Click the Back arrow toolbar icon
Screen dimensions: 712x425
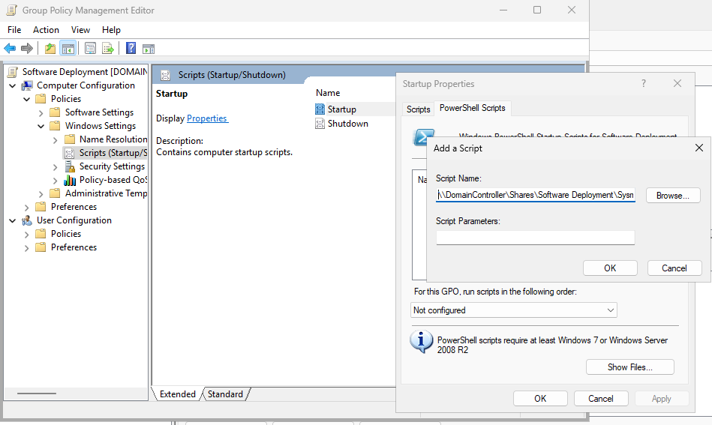[10, 49]
